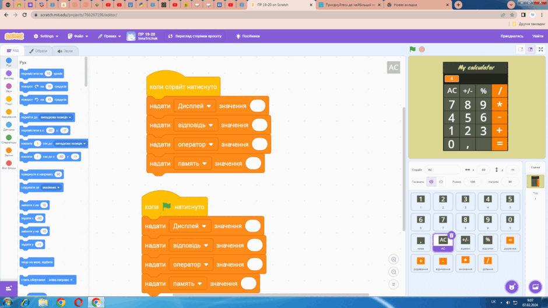Open file explorer from taskbar
The image size is (548, 308).
pos(43,302)
